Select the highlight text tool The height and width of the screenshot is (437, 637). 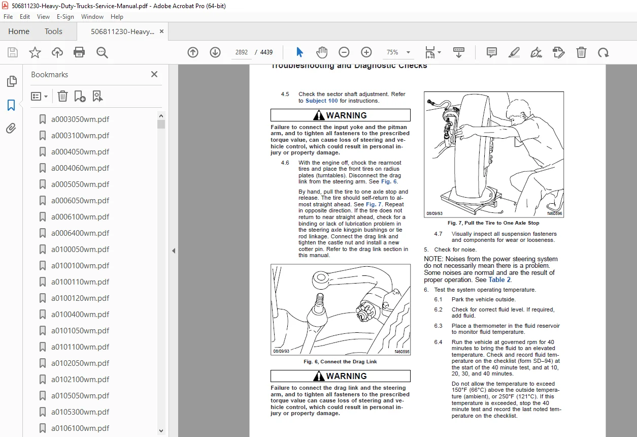point(514,52)
